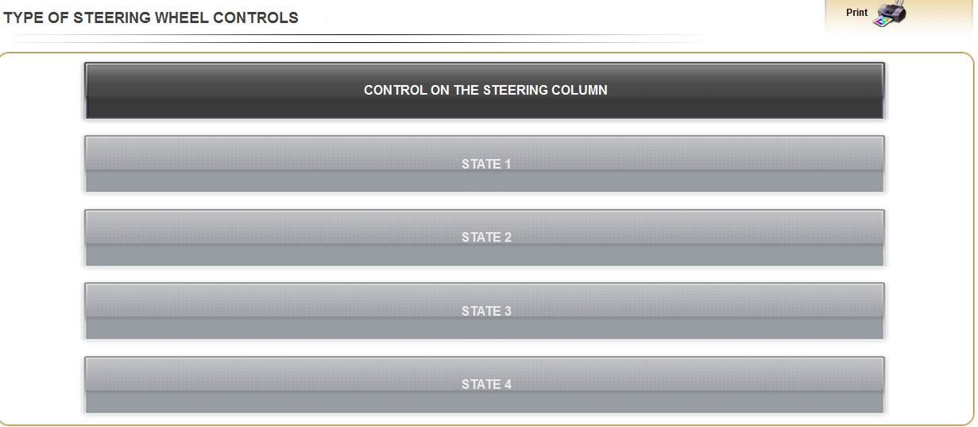
Task: Click the printer icon
Action: (x=890, y=14)
